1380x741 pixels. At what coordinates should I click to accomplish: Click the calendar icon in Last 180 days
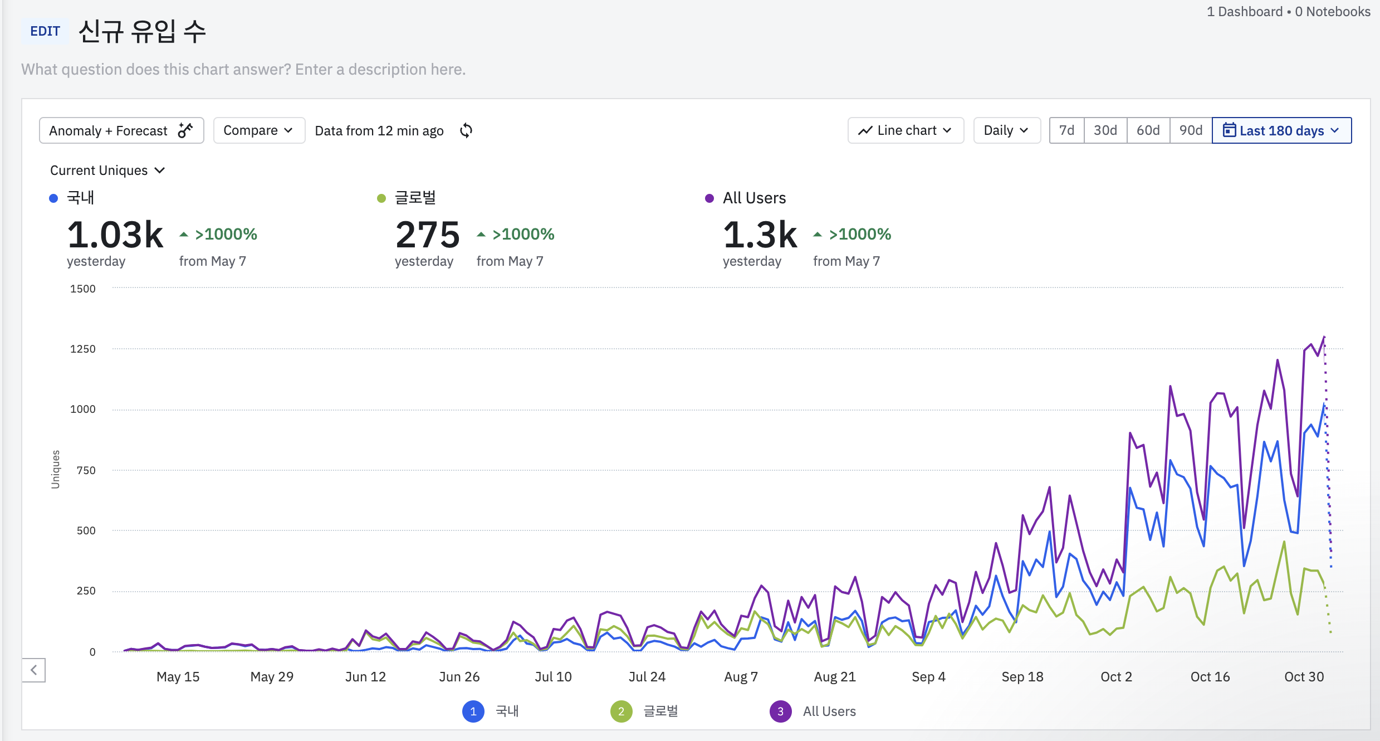[1229, 130]
